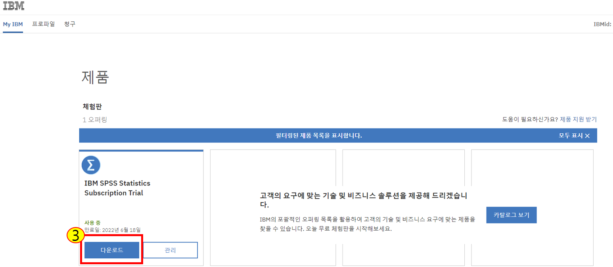Click the 제품 page heading
The image size is (613, 267).
point(95,77)
